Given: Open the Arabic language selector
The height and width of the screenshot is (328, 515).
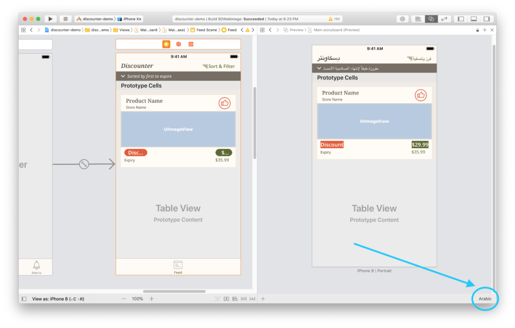Looking at the screenshot, I should pyautogui.click(x=485, y=299).
